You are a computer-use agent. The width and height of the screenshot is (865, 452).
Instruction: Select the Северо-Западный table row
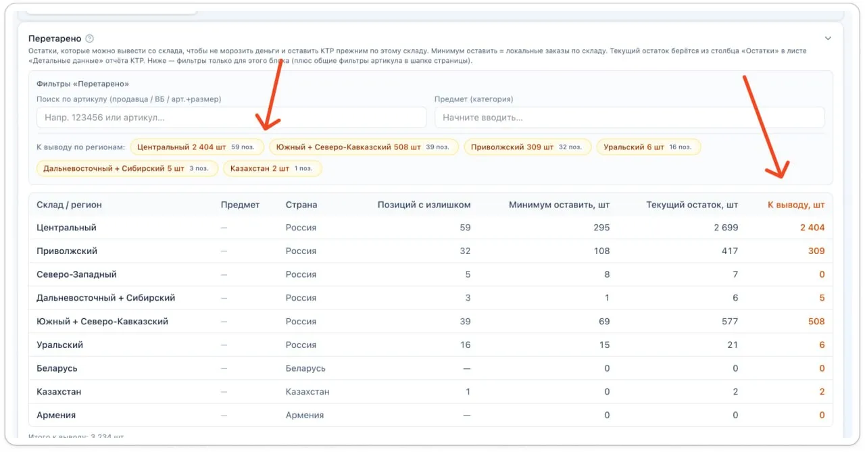(76, 274)
